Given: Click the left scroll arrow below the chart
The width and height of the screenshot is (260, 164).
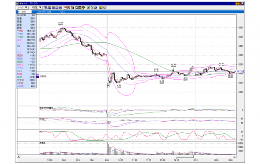Looking at the screenshot, I should 18,156.
